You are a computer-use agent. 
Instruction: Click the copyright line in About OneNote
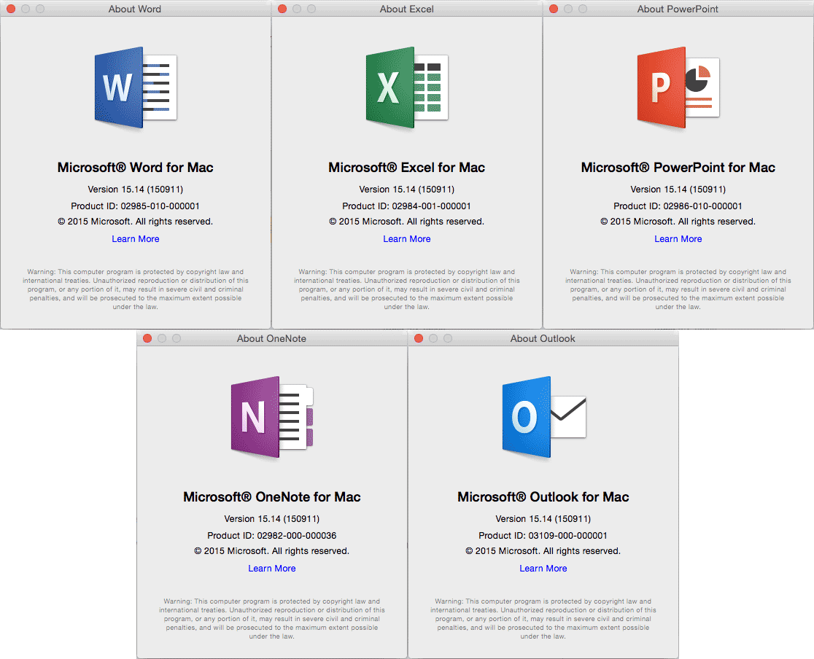[x=272, y=551]
